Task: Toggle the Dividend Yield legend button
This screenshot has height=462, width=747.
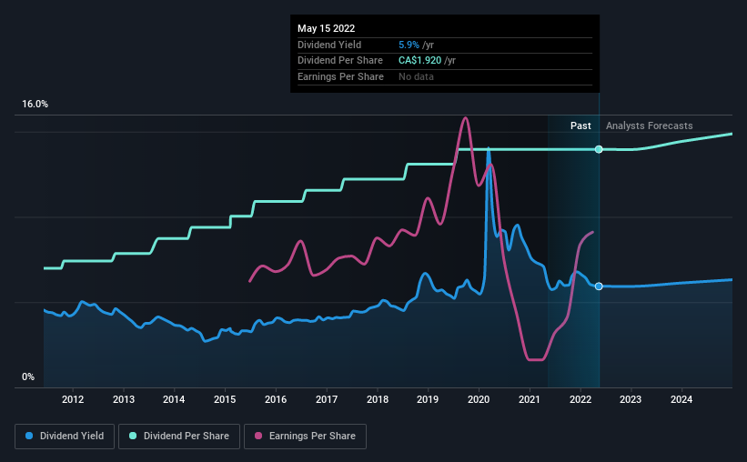Action: pos(65,437)
